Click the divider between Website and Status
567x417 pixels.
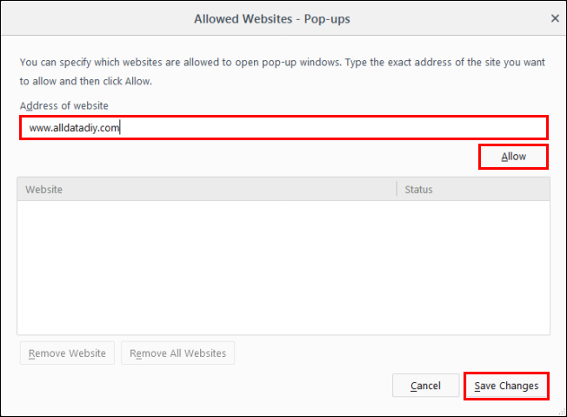(397, 189)
